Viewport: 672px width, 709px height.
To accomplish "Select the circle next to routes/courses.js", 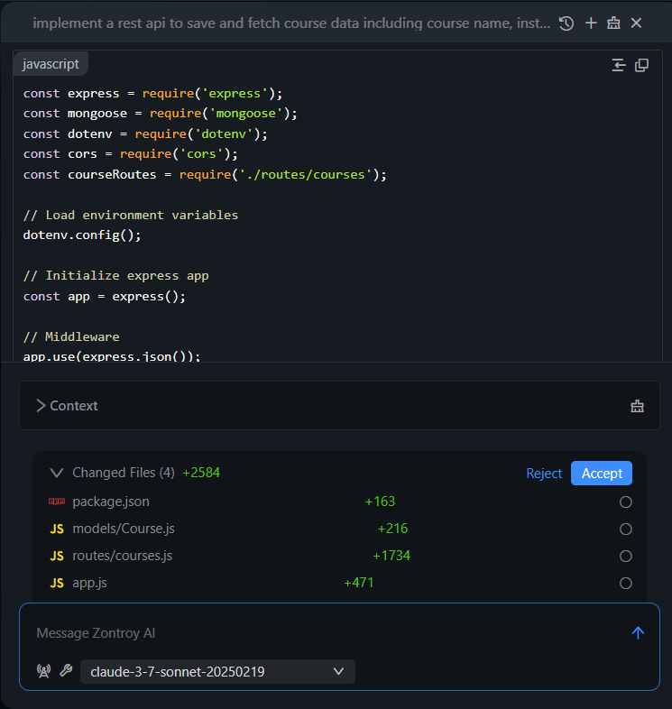I will point(625,556).
